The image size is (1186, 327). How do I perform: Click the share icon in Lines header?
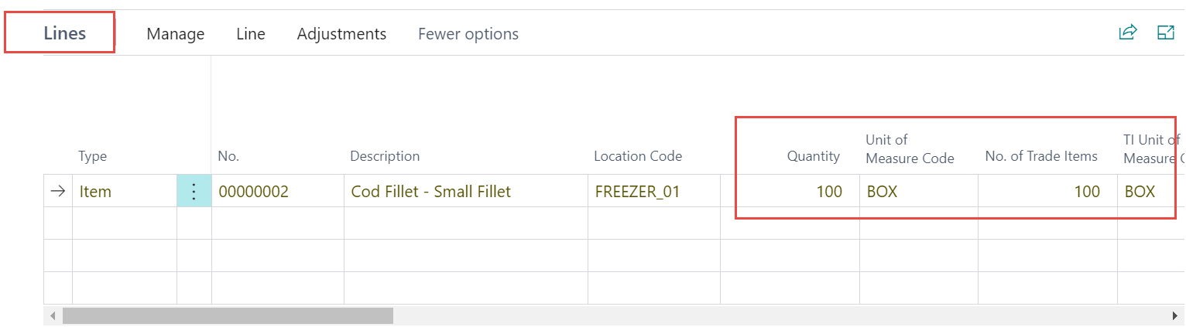click(x=1128, y=32)
